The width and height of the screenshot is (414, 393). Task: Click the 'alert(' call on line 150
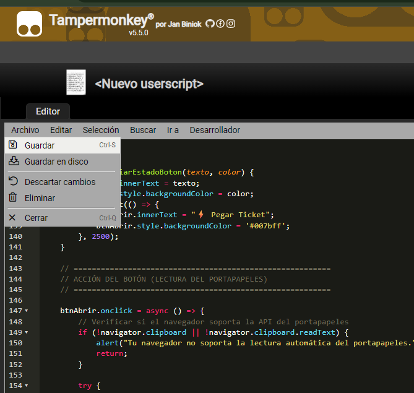(x=110, y=343)
